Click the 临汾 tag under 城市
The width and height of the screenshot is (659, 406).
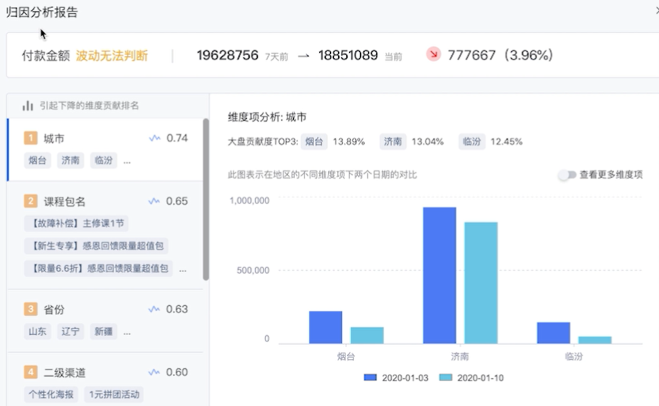[x=104, y=160]
